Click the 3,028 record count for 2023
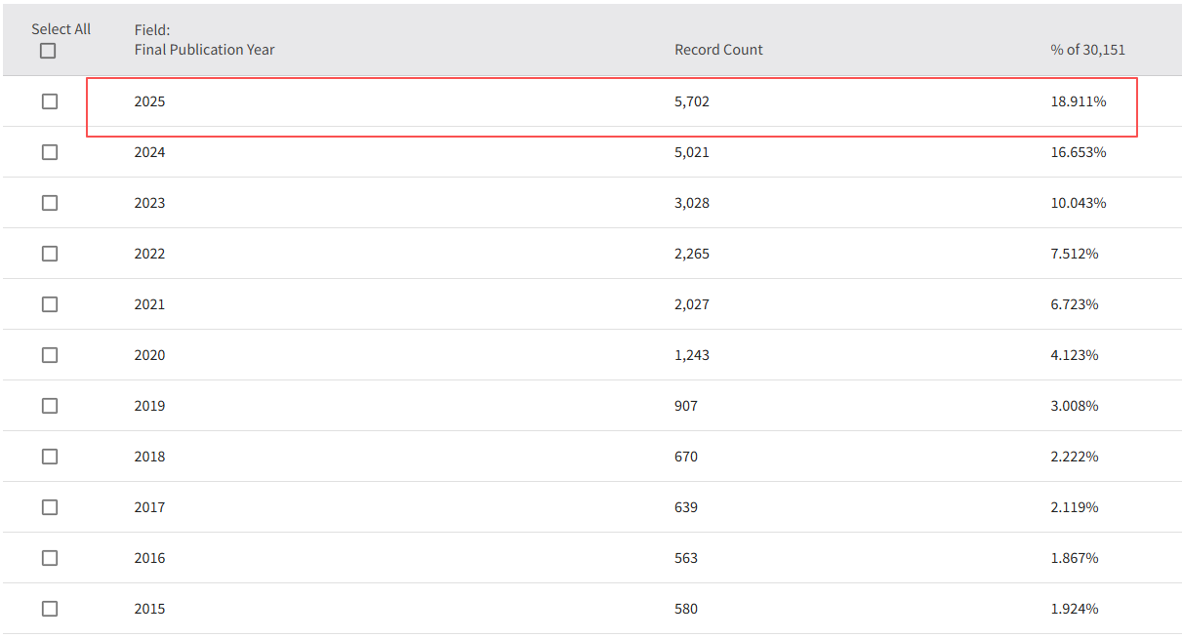 pos(691,203)
